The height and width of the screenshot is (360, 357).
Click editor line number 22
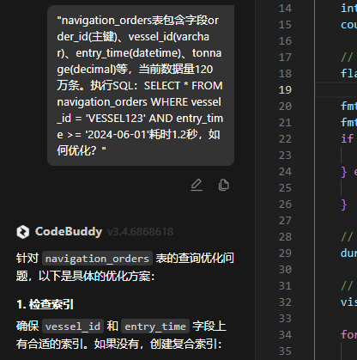click(285, 139)
